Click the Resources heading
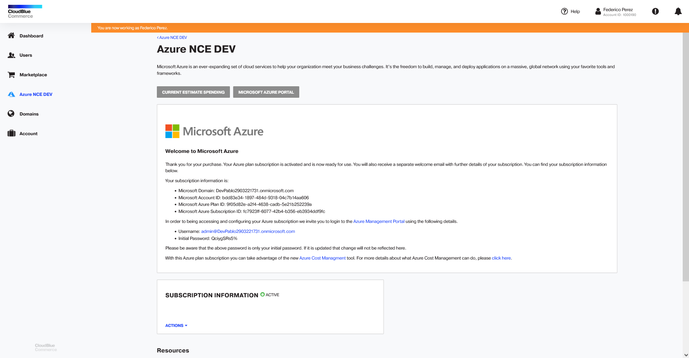This screenshot has height=358, width=689. [x=173, y=350]
